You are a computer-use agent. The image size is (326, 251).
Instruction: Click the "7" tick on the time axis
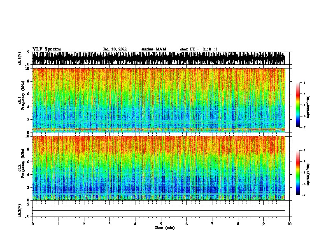212,224
